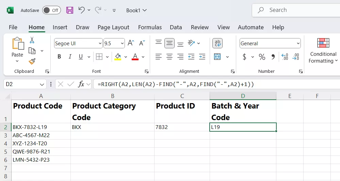Select the Format Painter brush icon
This screenshot has width=340, height=181.
click(x=32, y=61)
